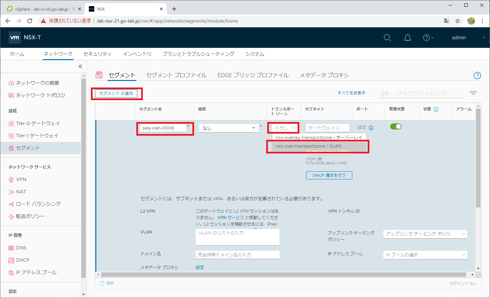The width and height of the screenshot is (490, 298).
Task: Click the table's horizontal scrollbar
Action: (x=284, y=274)
